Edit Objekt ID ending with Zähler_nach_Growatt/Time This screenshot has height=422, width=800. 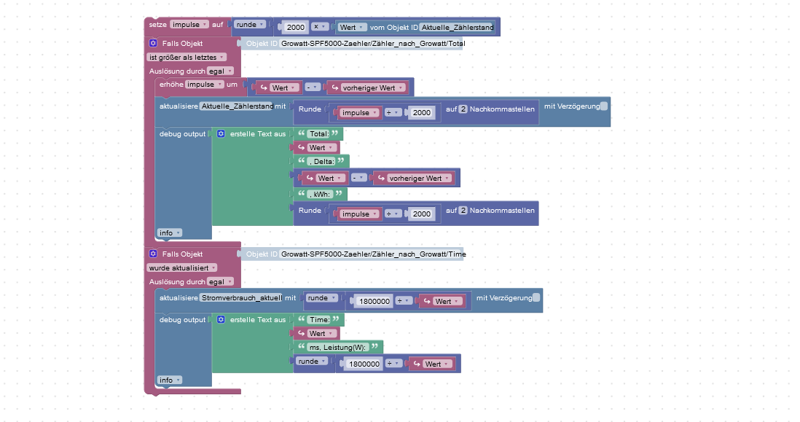click(373, 254)
